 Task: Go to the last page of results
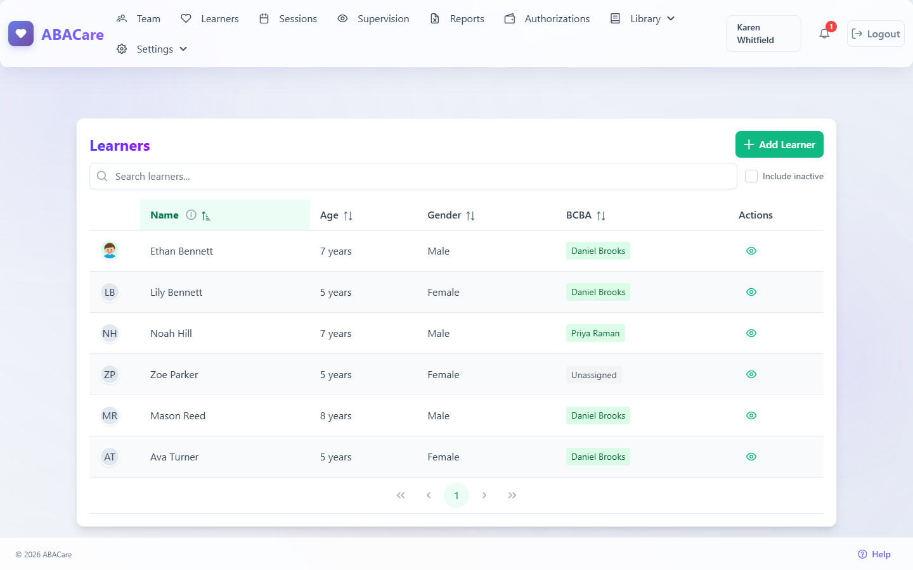click(512, 495)
